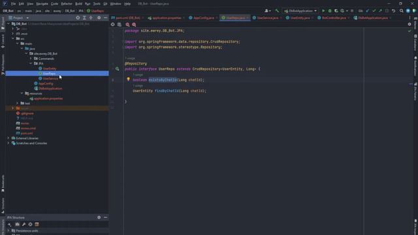Click the Git push arrow icon
418x235 pixels.
(x=380, y=11)
